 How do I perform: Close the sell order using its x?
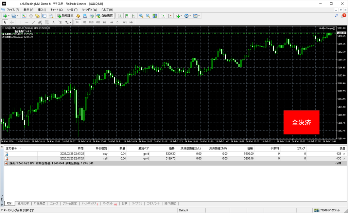pos(344,159)
